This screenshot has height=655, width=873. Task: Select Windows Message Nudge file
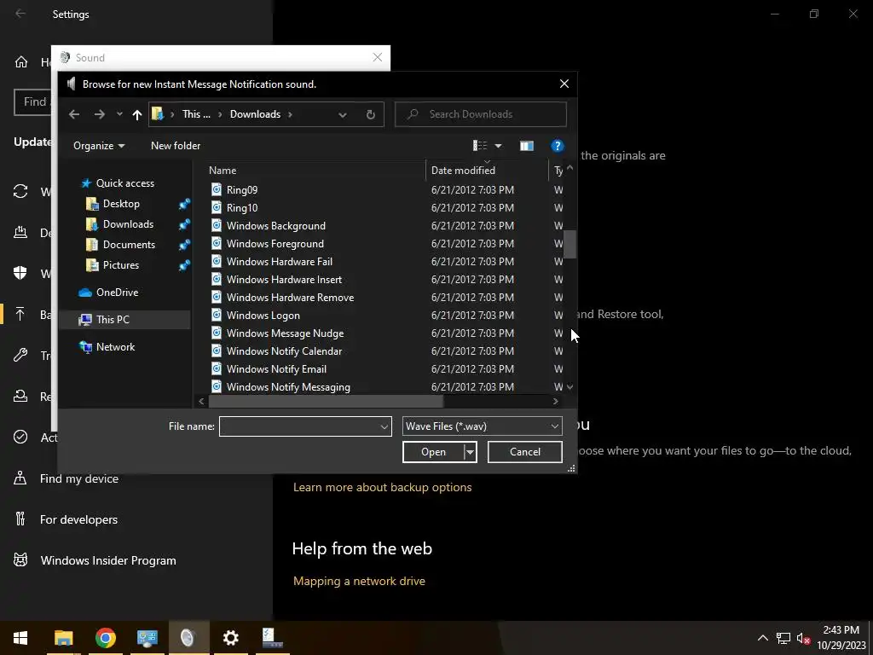pos(285,333)
